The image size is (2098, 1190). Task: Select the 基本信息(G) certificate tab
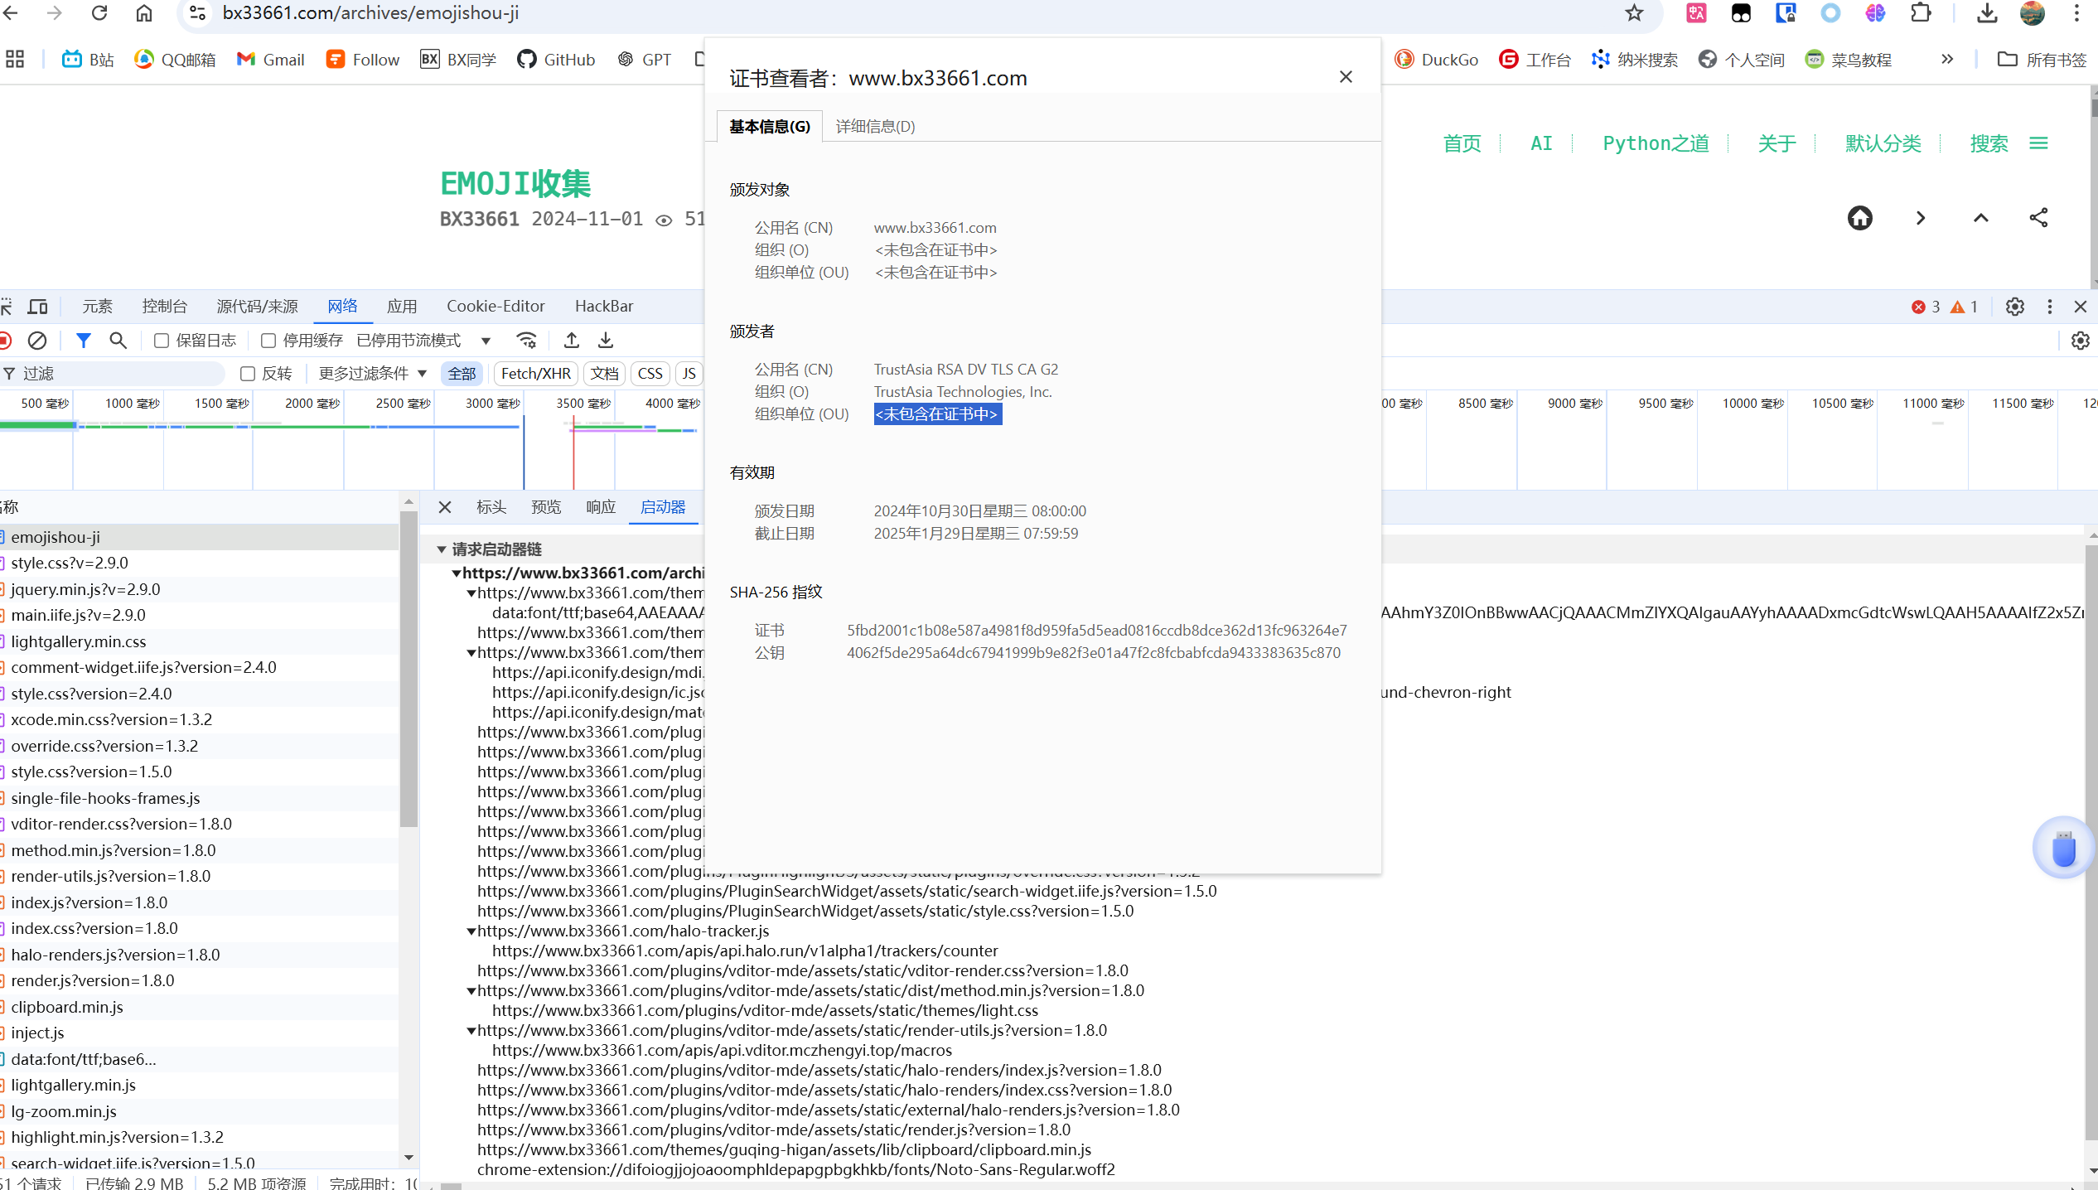(770, 127)
